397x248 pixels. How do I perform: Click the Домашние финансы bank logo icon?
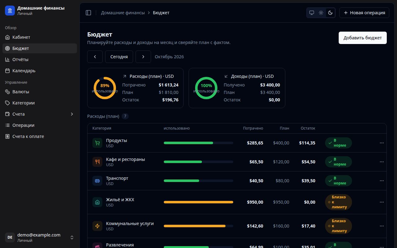pos(10,11)
